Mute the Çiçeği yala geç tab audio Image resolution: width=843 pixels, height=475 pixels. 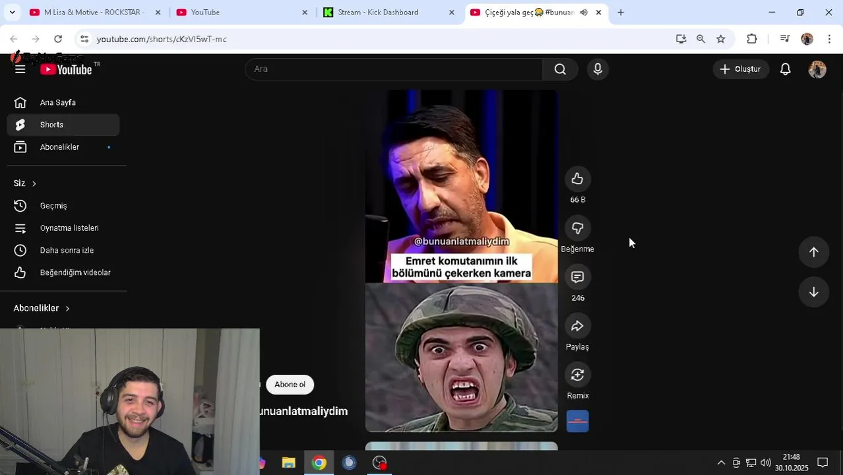(x=584, y=13)
